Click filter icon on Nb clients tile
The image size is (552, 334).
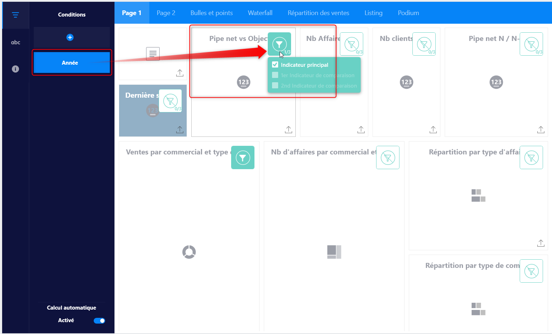(424, 44)
